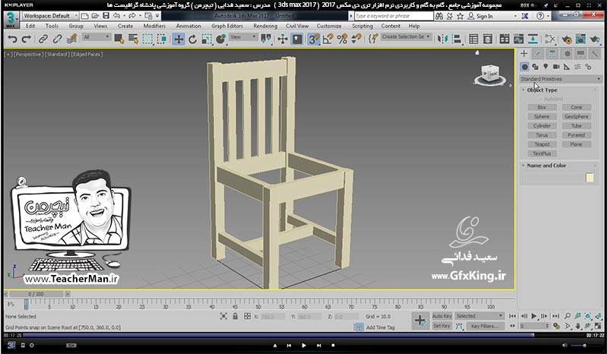Activate the Select and Rotate tool

[x=193, y=39]
